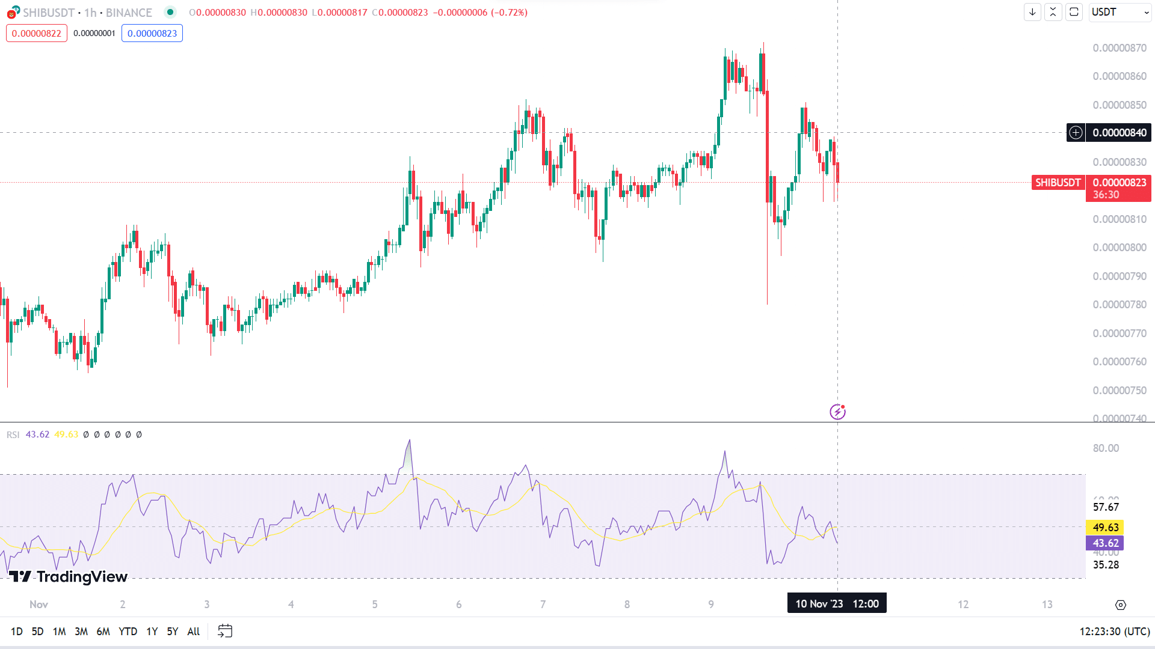Click the red sell price 0.00000822
This screenshot has width=1155, height=649.
point(37,33)
